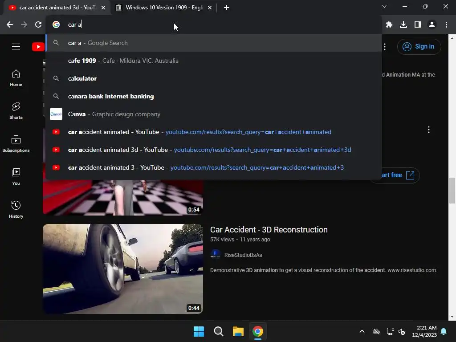This screenshot has width=456, height=342.
Task: Select 'car accident animated - YouTube' suggestion
Action: 214,132
